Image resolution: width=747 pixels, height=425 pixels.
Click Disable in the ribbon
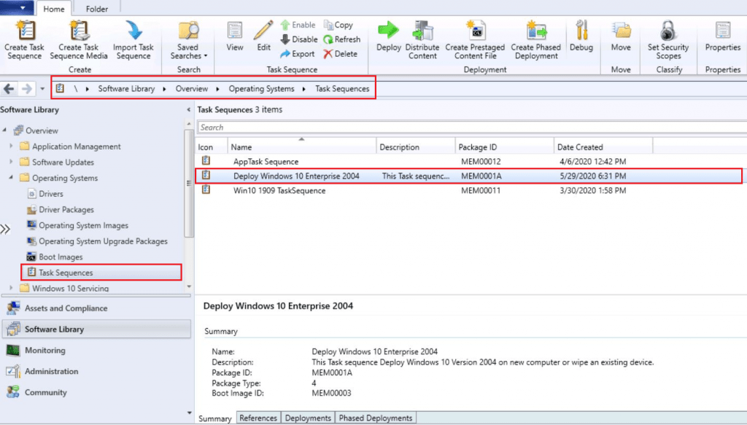pyautogui.click(x=298, y=39)
